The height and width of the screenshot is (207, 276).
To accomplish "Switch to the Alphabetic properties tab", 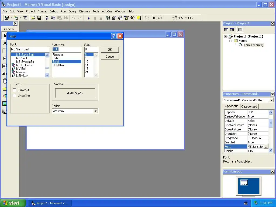I will tap(231, 106).
